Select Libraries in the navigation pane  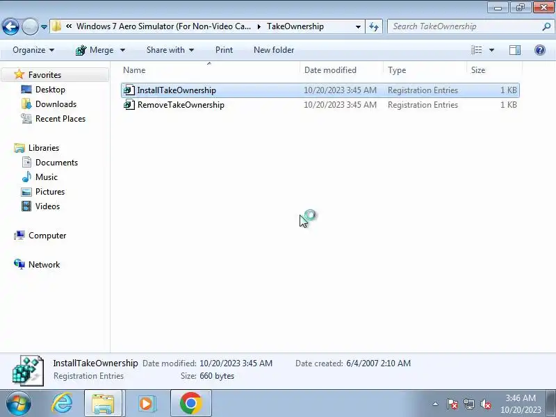point(44,147)
